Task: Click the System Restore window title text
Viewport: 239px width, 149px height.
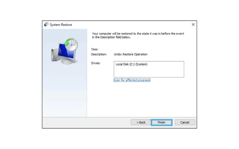Action: (61, 25)
